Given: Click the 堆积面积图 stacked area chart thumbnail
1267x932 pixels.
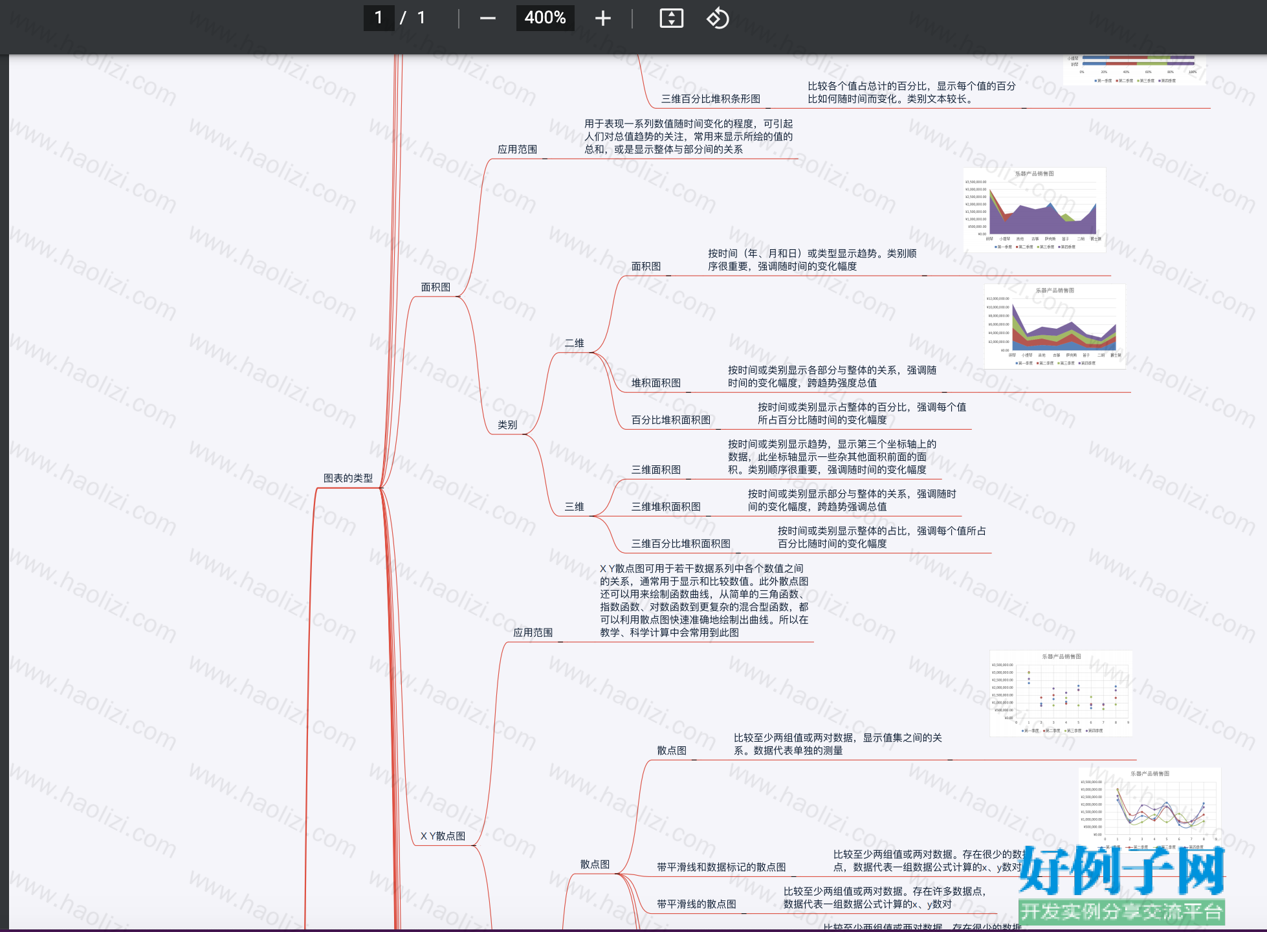Looking at the screenshot, I should pos(1055,326).
